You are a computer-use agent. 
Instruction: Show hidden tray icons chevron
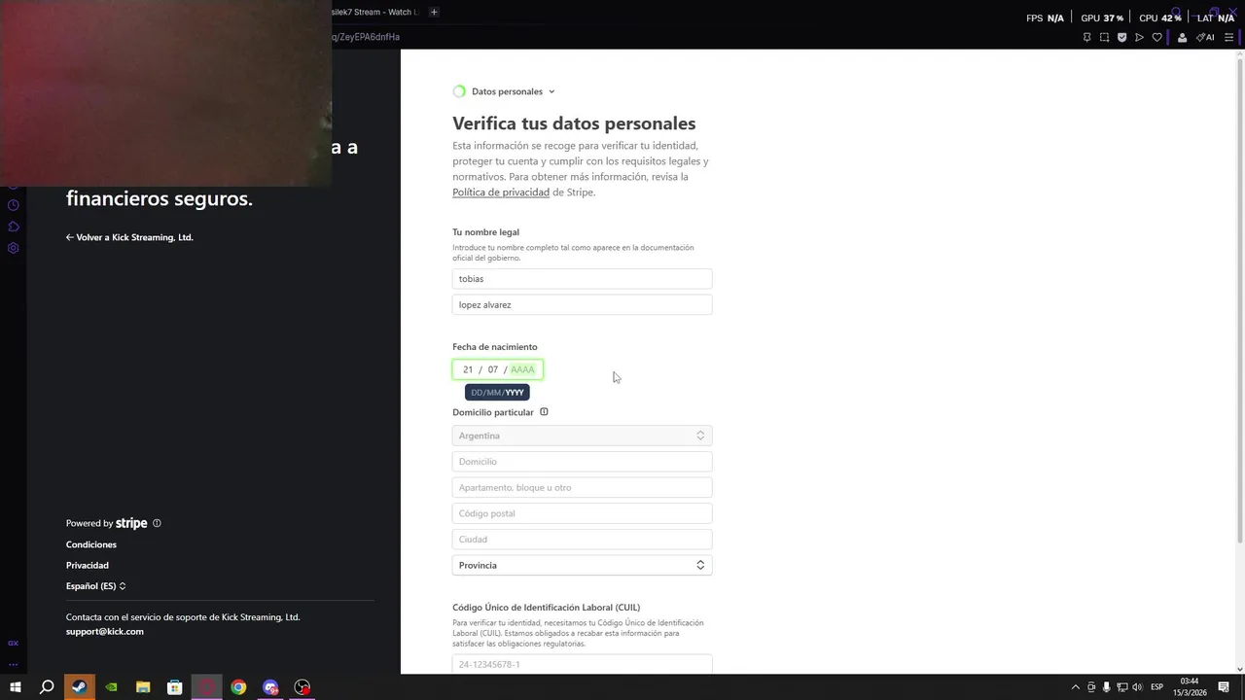(1075, 687)
